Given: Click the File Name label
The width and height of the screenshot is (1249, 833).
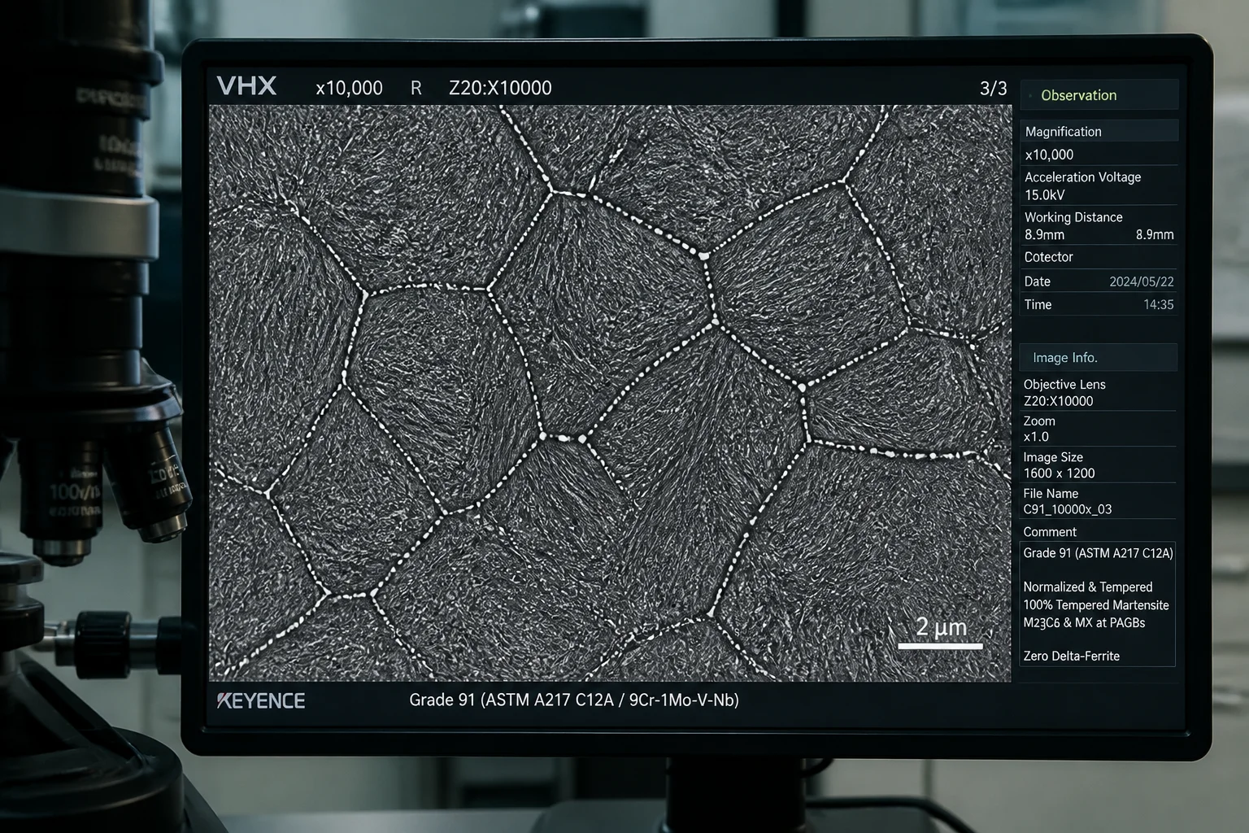Looking at the screenshot, I should click(x=1051, y=494).
